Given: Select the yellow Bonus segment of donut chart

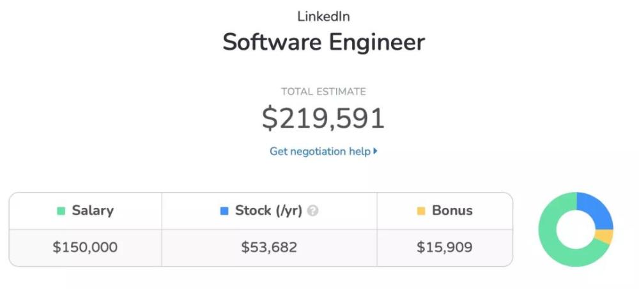Looking at the screenshot, I should pos(604,237).
